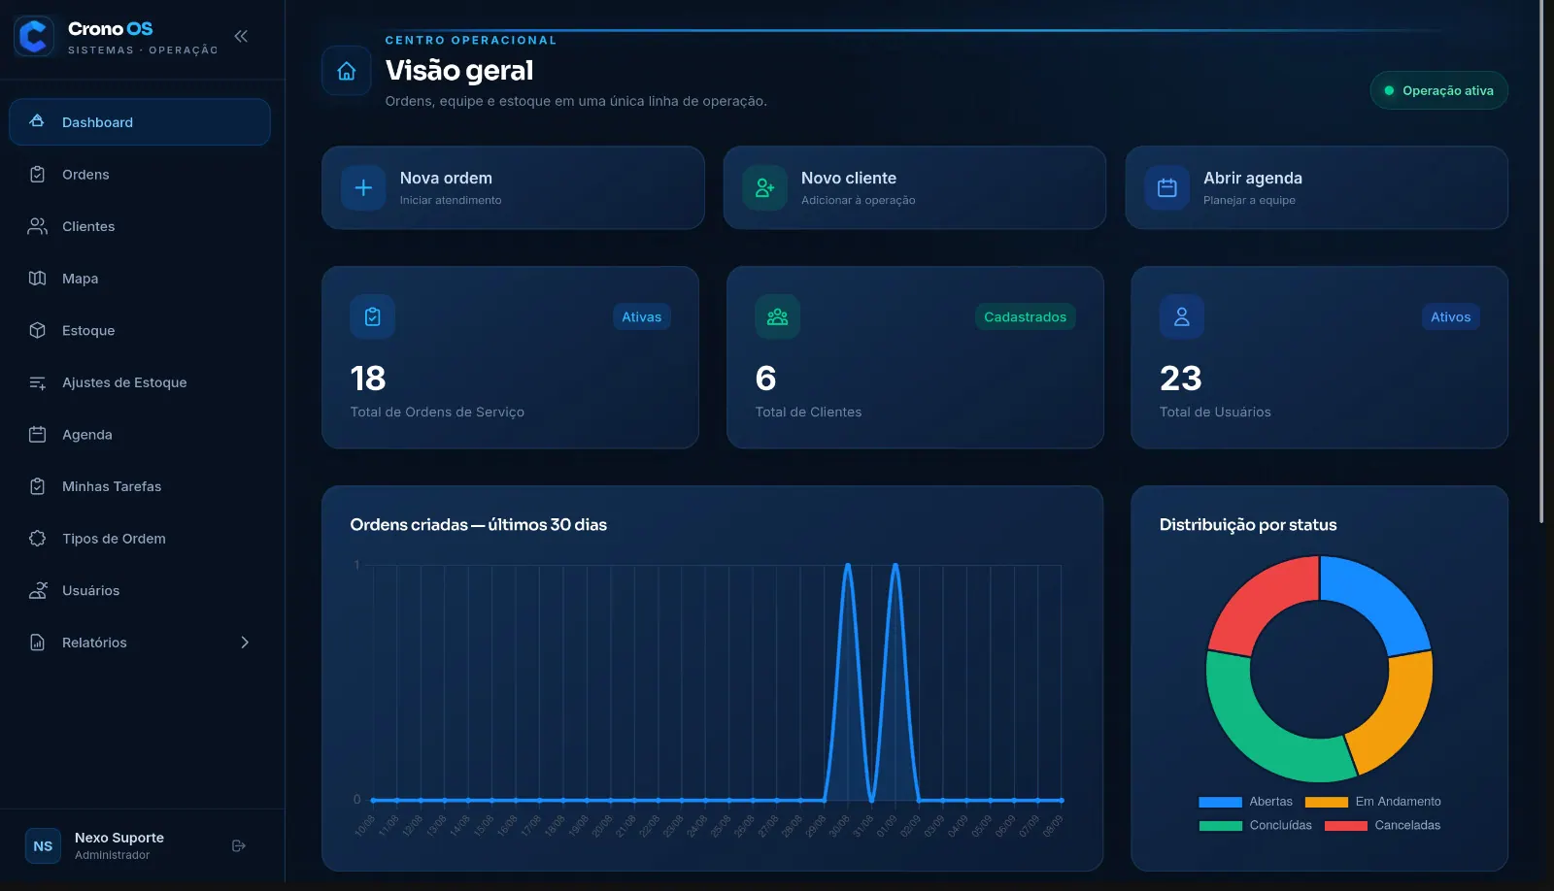Select Mapa in the sidebar
Image resolution: width=1554 pixels, height=891 pixels.
click(140, 279)
